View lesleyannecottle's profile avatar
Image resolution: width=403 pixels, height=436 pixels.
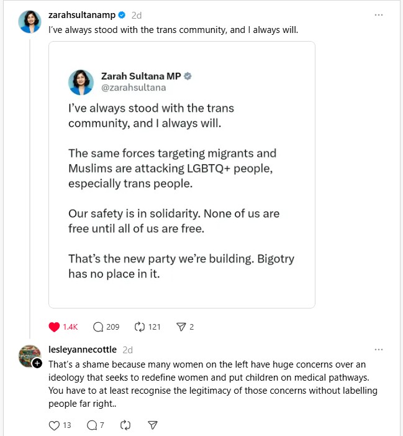click(28, 356)
